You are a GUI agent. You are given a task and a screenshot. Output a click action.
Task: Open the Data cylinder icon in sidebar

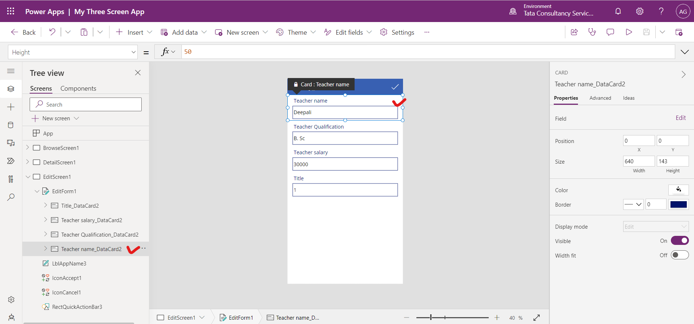click(x=11, y=125)
